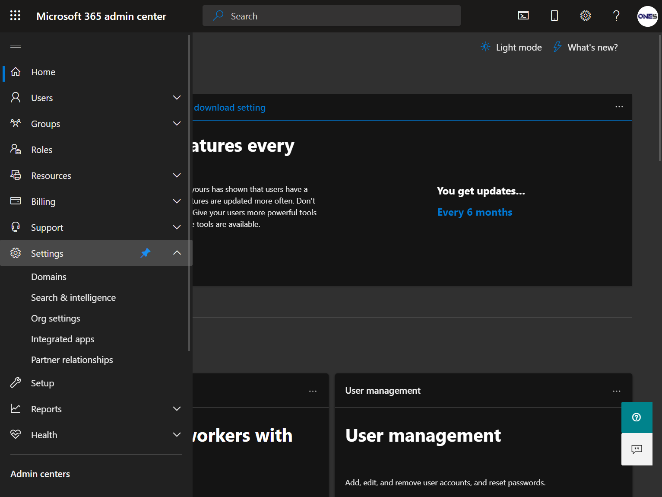Open the ONES account profile avatar
This screenshot has width=662, height=497.
[x=647, y=16]
